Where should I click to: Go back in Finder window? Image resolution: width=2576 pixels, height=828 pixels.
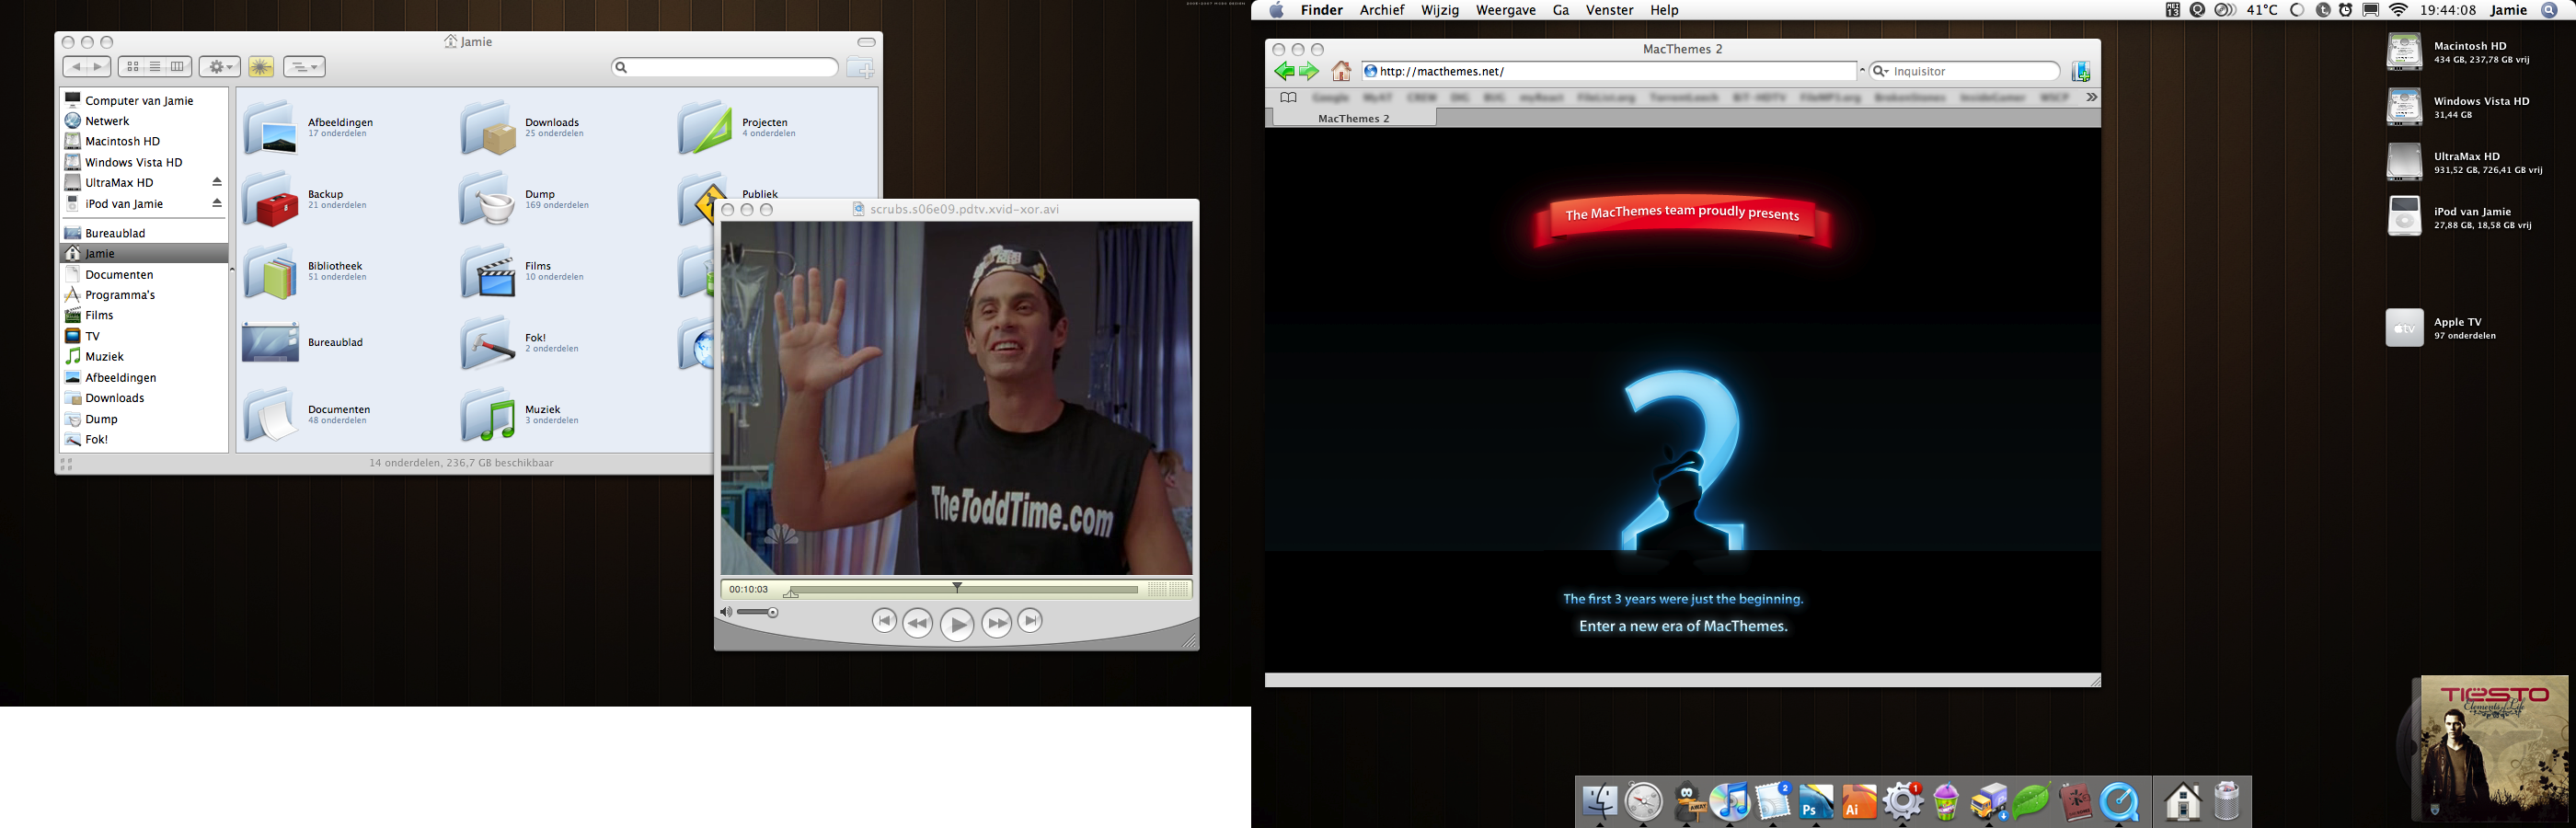coord(76,67)
